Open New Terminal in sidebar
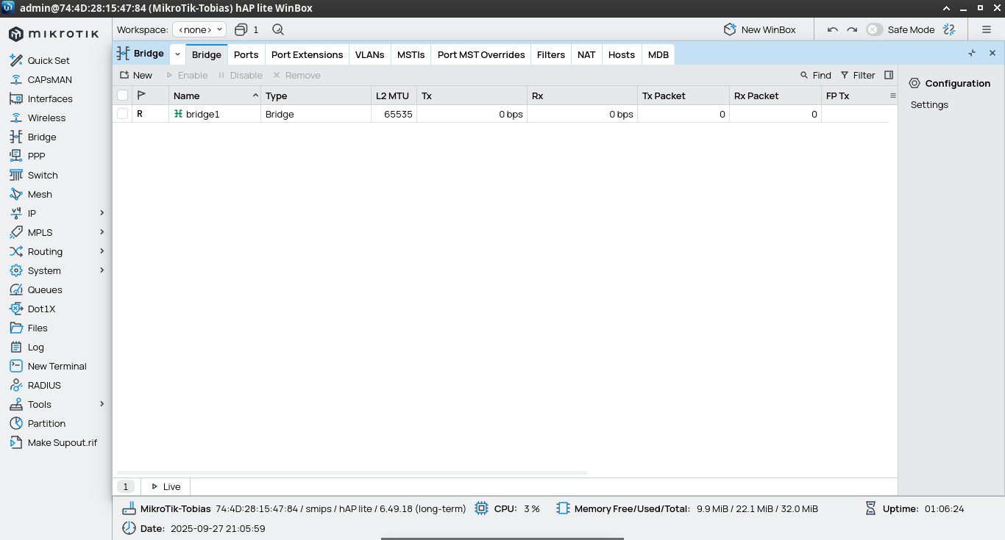 (57, 366)
